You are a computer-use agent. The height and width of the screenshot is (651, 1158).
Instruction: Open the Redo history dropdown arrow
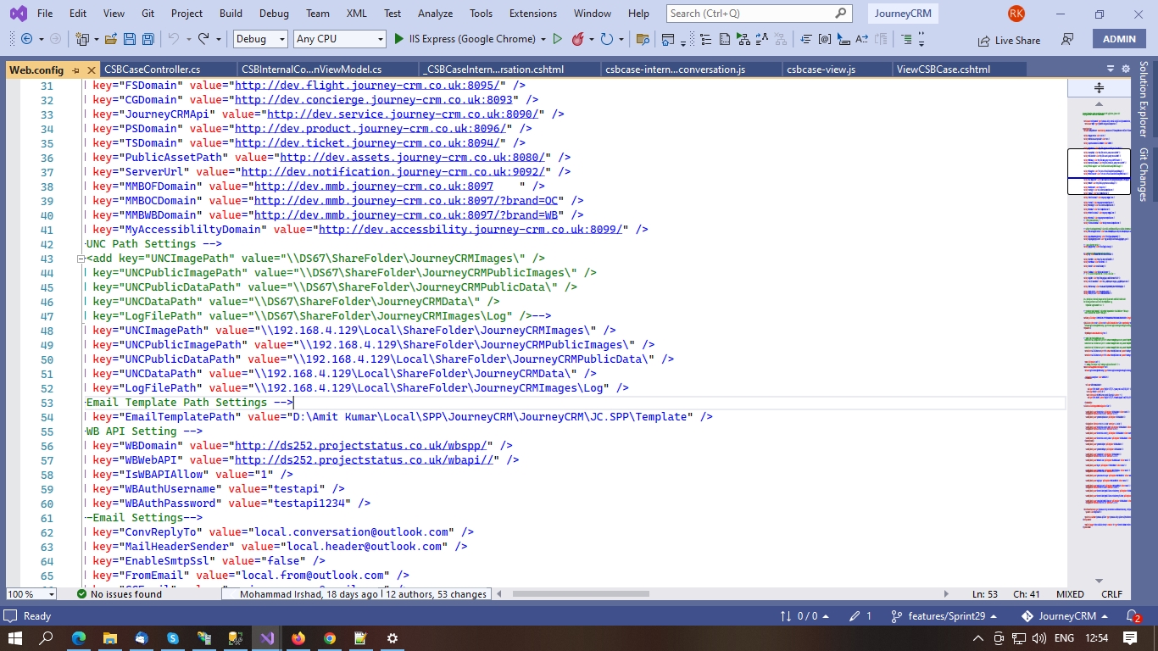219,39
